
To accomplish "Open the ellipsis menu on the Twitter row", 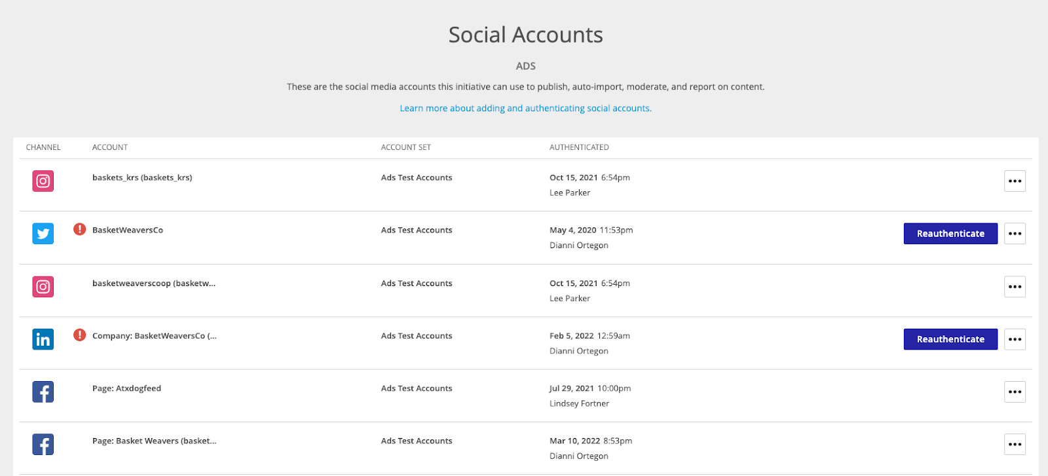I will (1015, 233).
